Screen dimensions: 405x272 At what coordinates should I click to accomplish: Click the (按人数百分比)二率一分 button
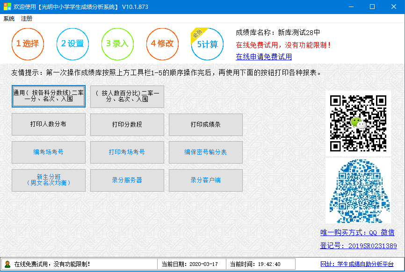pos(127,97)
